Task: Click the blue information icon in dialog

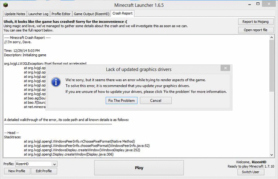Action: [56, 82]
